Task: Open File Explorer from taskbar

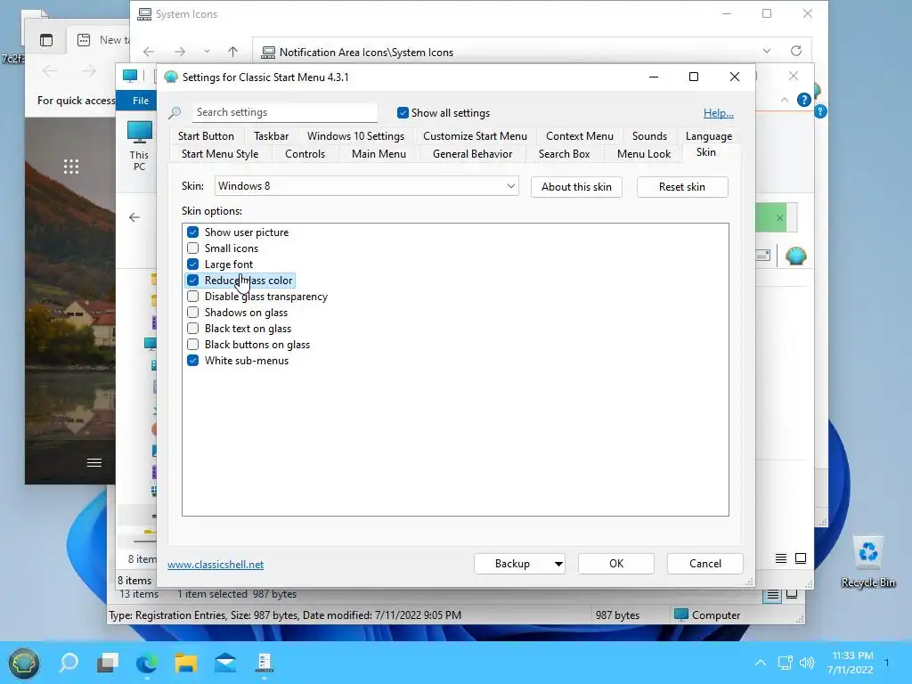Action: pos(186,663)
